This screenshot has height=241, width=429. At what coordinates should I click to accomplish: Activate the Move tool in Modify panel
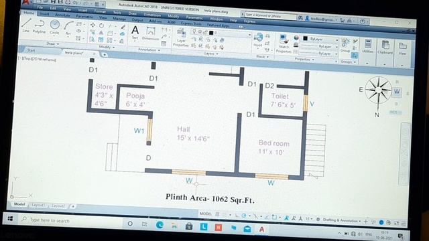point(93,25)
